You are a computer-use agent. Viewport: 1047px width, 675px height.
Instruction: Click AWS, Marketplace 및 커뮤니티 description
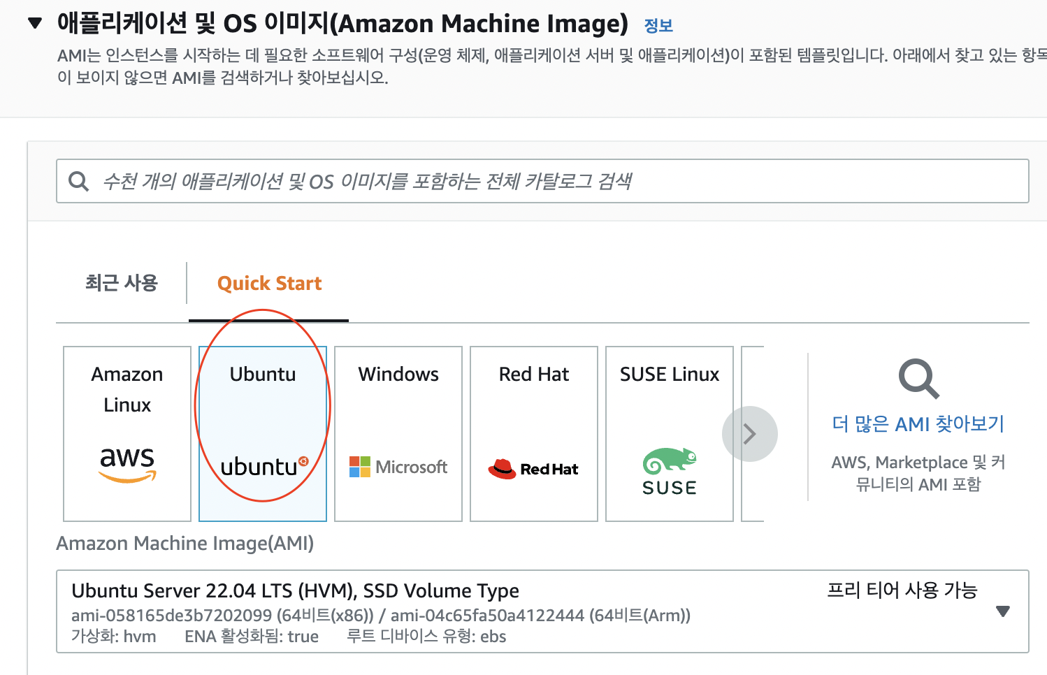pos(918,473)
